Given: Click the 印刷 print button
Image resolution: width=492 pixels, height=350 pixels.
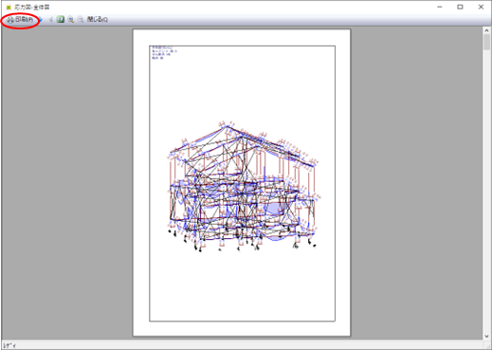Looking at the screenshot, I should tap(20, 20).
